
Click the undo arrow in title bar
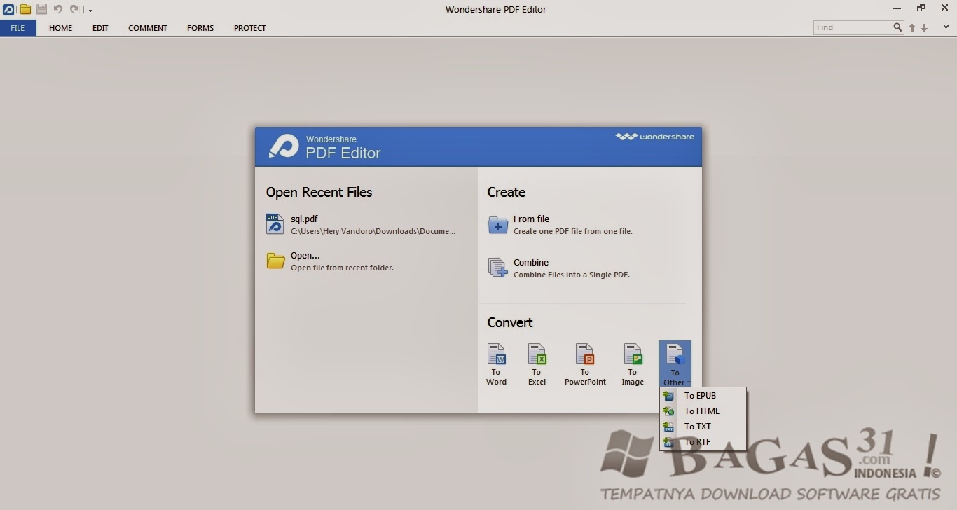(x=58, y=9)
